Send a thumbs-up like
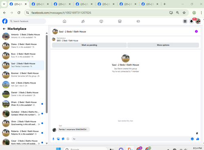 (197, 139)
